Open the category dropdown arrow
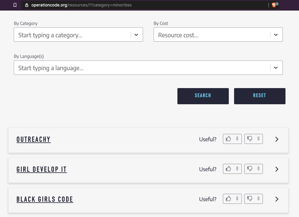Viewport: 299px width, 217px height. coord(136,34)
